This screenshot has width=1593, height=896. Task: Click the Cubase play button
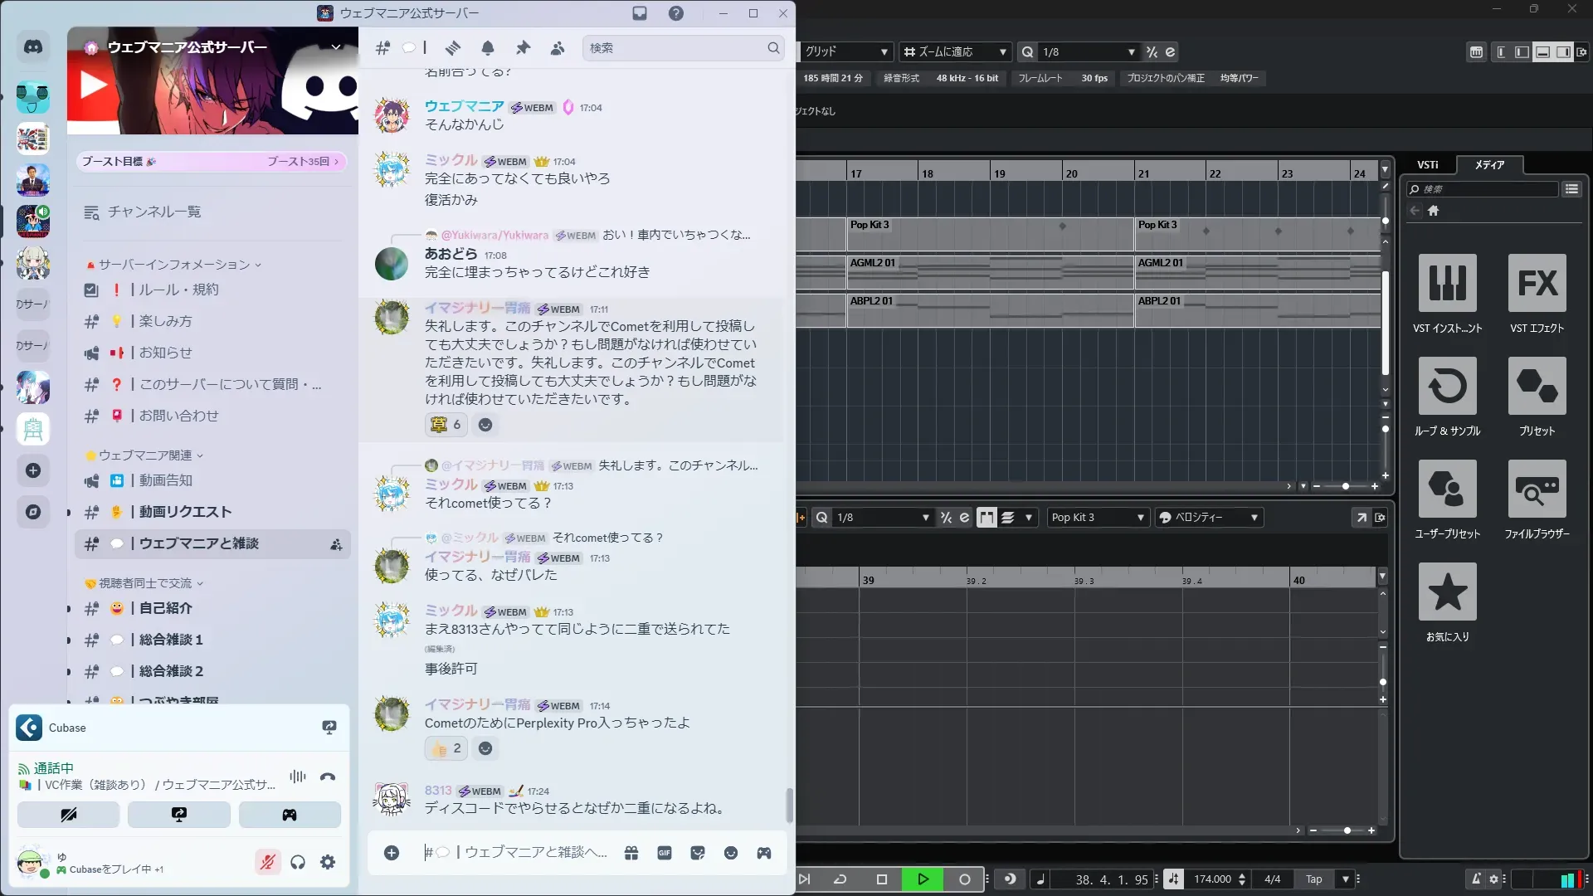(923, 879)
